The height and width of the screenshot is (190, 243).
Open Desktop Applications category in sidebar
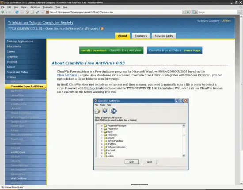(x=26, y=41)
